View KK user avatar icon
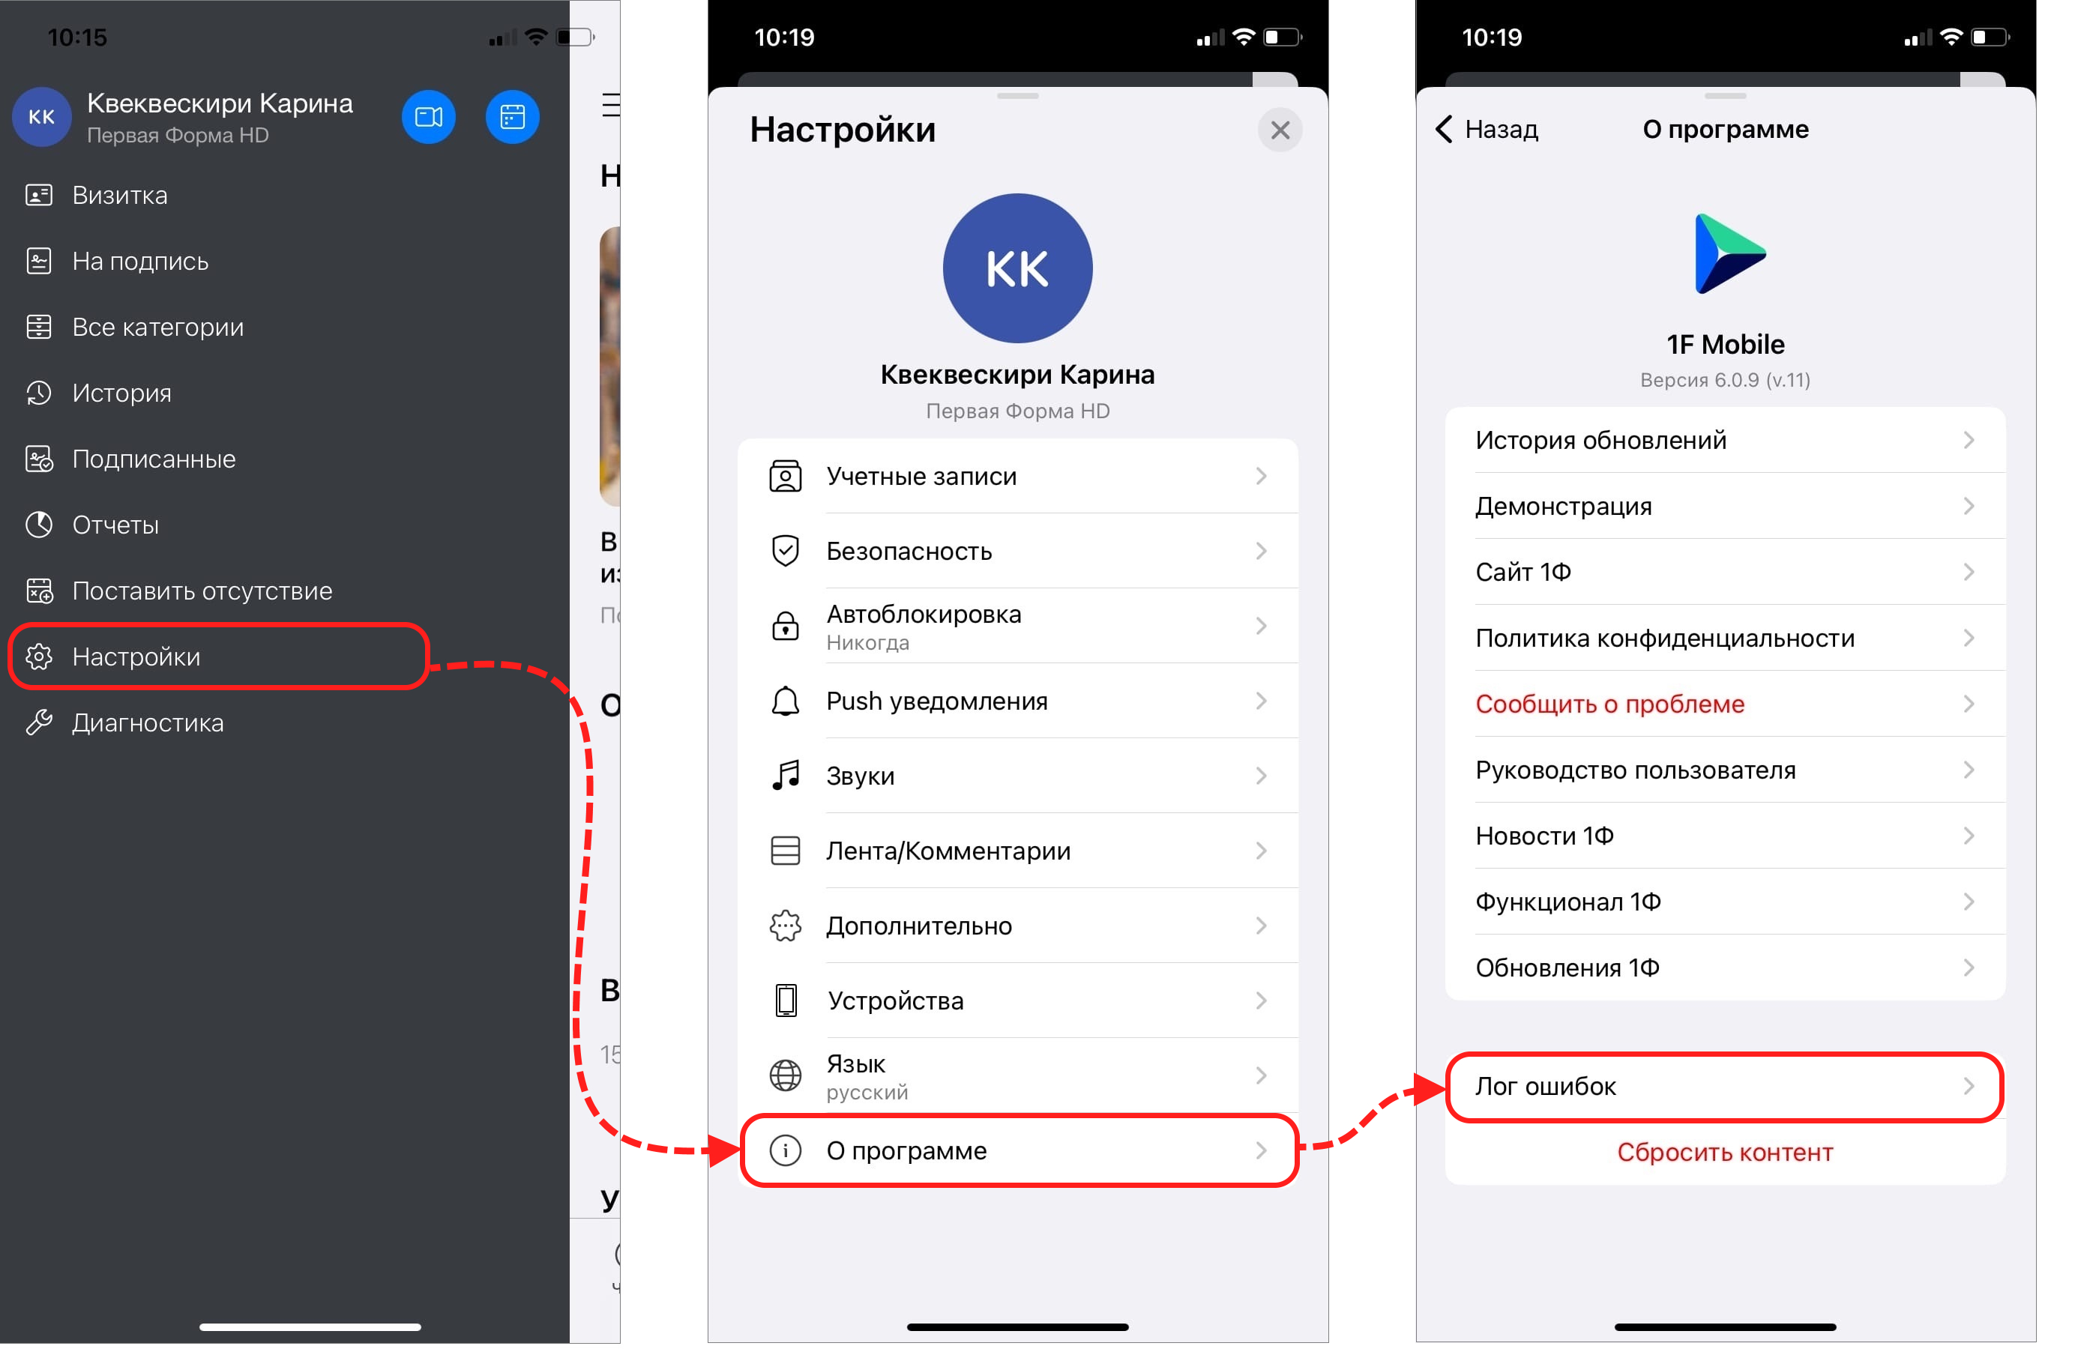Screen dimensions: 2081x1364 coord(41,112)
